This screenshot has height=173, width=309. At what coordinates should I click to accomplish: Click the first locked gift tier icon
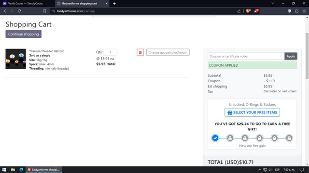pyautogui.click(x=230, y=138)
